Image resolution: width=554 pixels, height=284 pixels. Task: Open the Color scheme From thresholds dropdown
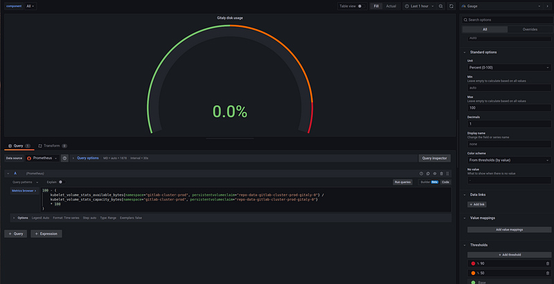tap(509, 160)
